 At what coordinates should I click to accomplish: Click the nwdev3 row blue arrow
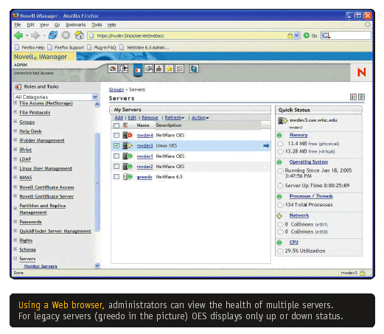266,146
